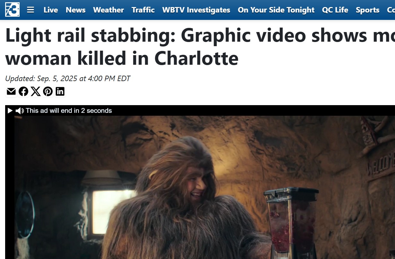The height and width of the screenshot is (259, 395).
Task: Click the WBTV 3 logo
Action: click(12, 10)
